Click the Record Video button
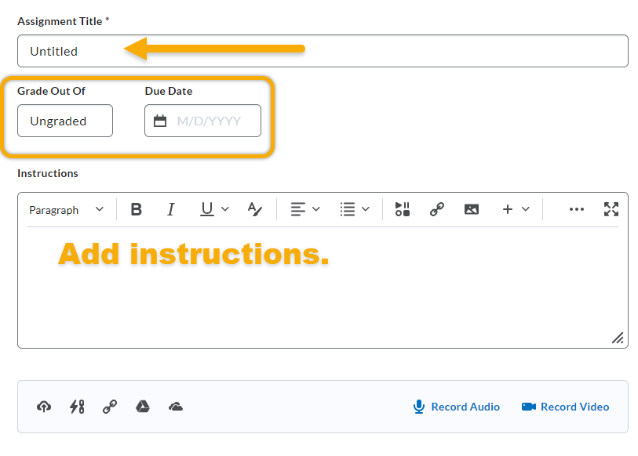Image resolution: width=638 pixels, height=456 pixels. click(x=565, y=407)
